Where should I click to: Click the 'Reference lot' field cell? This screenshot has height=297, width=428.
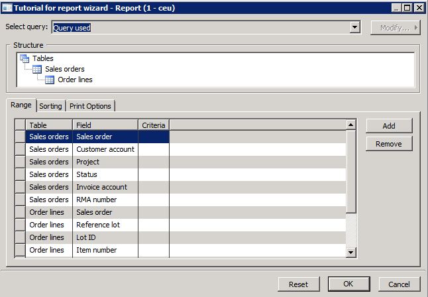pos(105,225)
